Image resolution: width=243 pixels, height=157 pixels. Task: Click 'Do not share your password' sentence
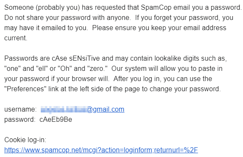click(67, 18)
